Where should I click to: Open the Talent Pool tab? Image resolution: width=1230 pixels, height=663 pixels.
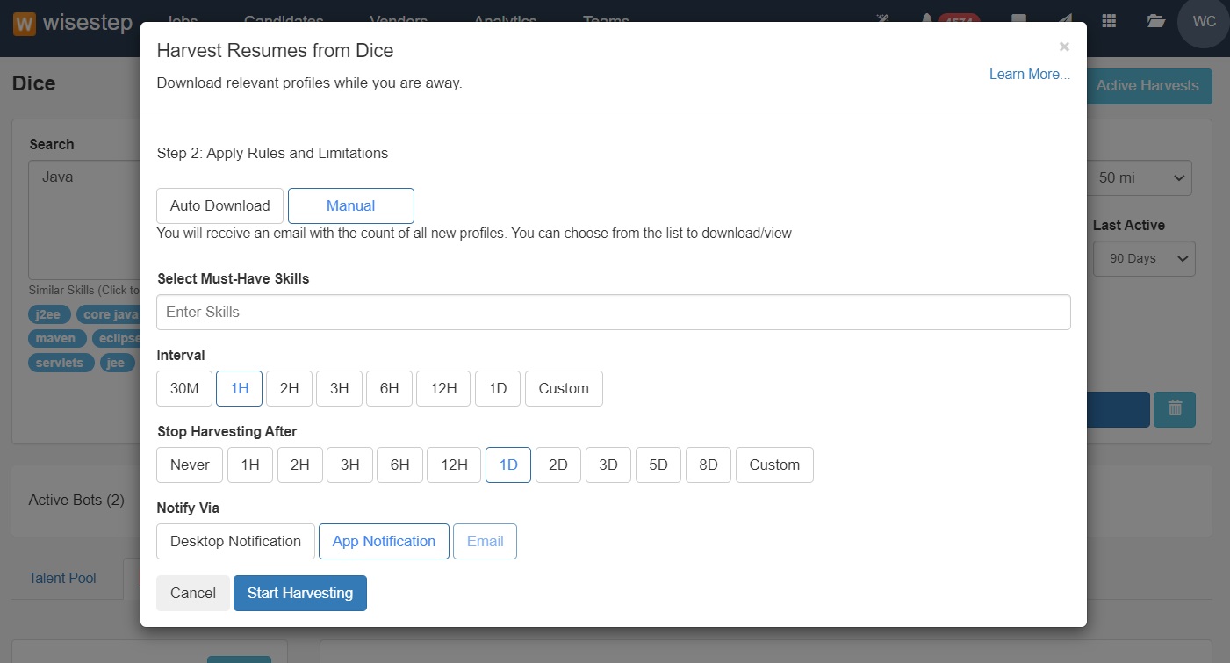(x=62, y=578)
